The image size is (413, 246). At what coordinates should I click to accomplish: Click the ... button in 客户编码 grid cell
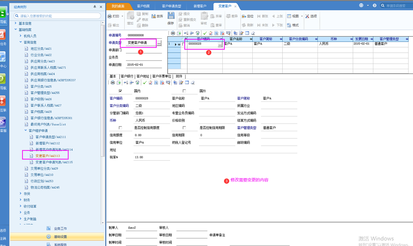[x=220, y=44]
